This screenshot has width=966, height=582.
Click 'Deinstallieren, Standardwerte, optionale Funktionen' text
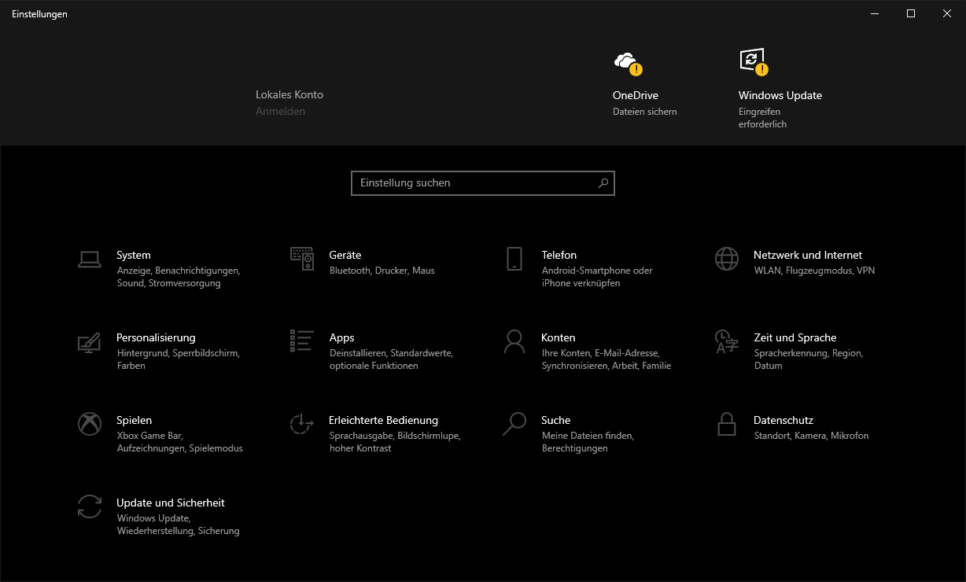pyautogui.click(x=392, y=359)
